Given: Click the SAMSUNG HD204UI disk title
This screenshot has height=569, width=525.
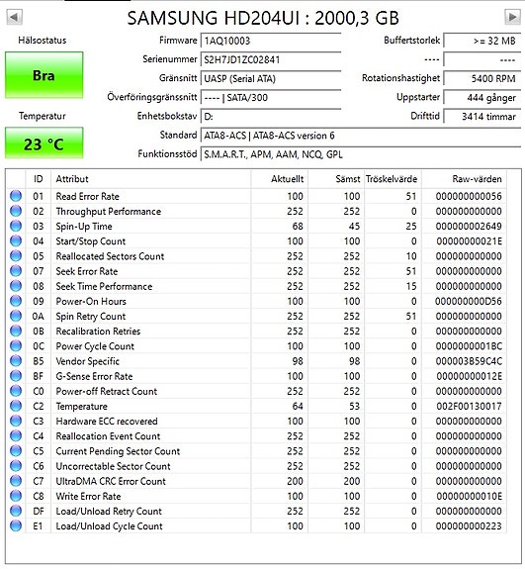Looking at the screenshot, I should click(x=263, y=18).
